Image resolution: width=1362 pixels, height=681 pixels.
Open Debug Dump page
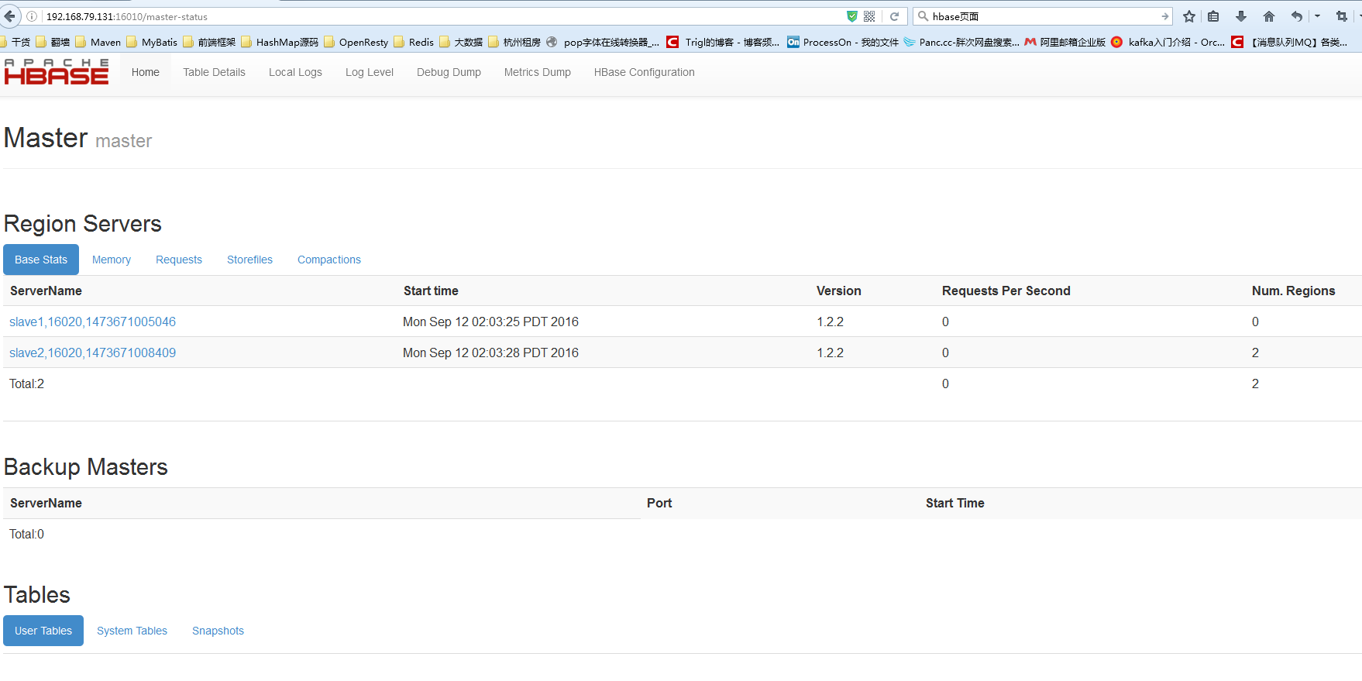click(449, 72)
